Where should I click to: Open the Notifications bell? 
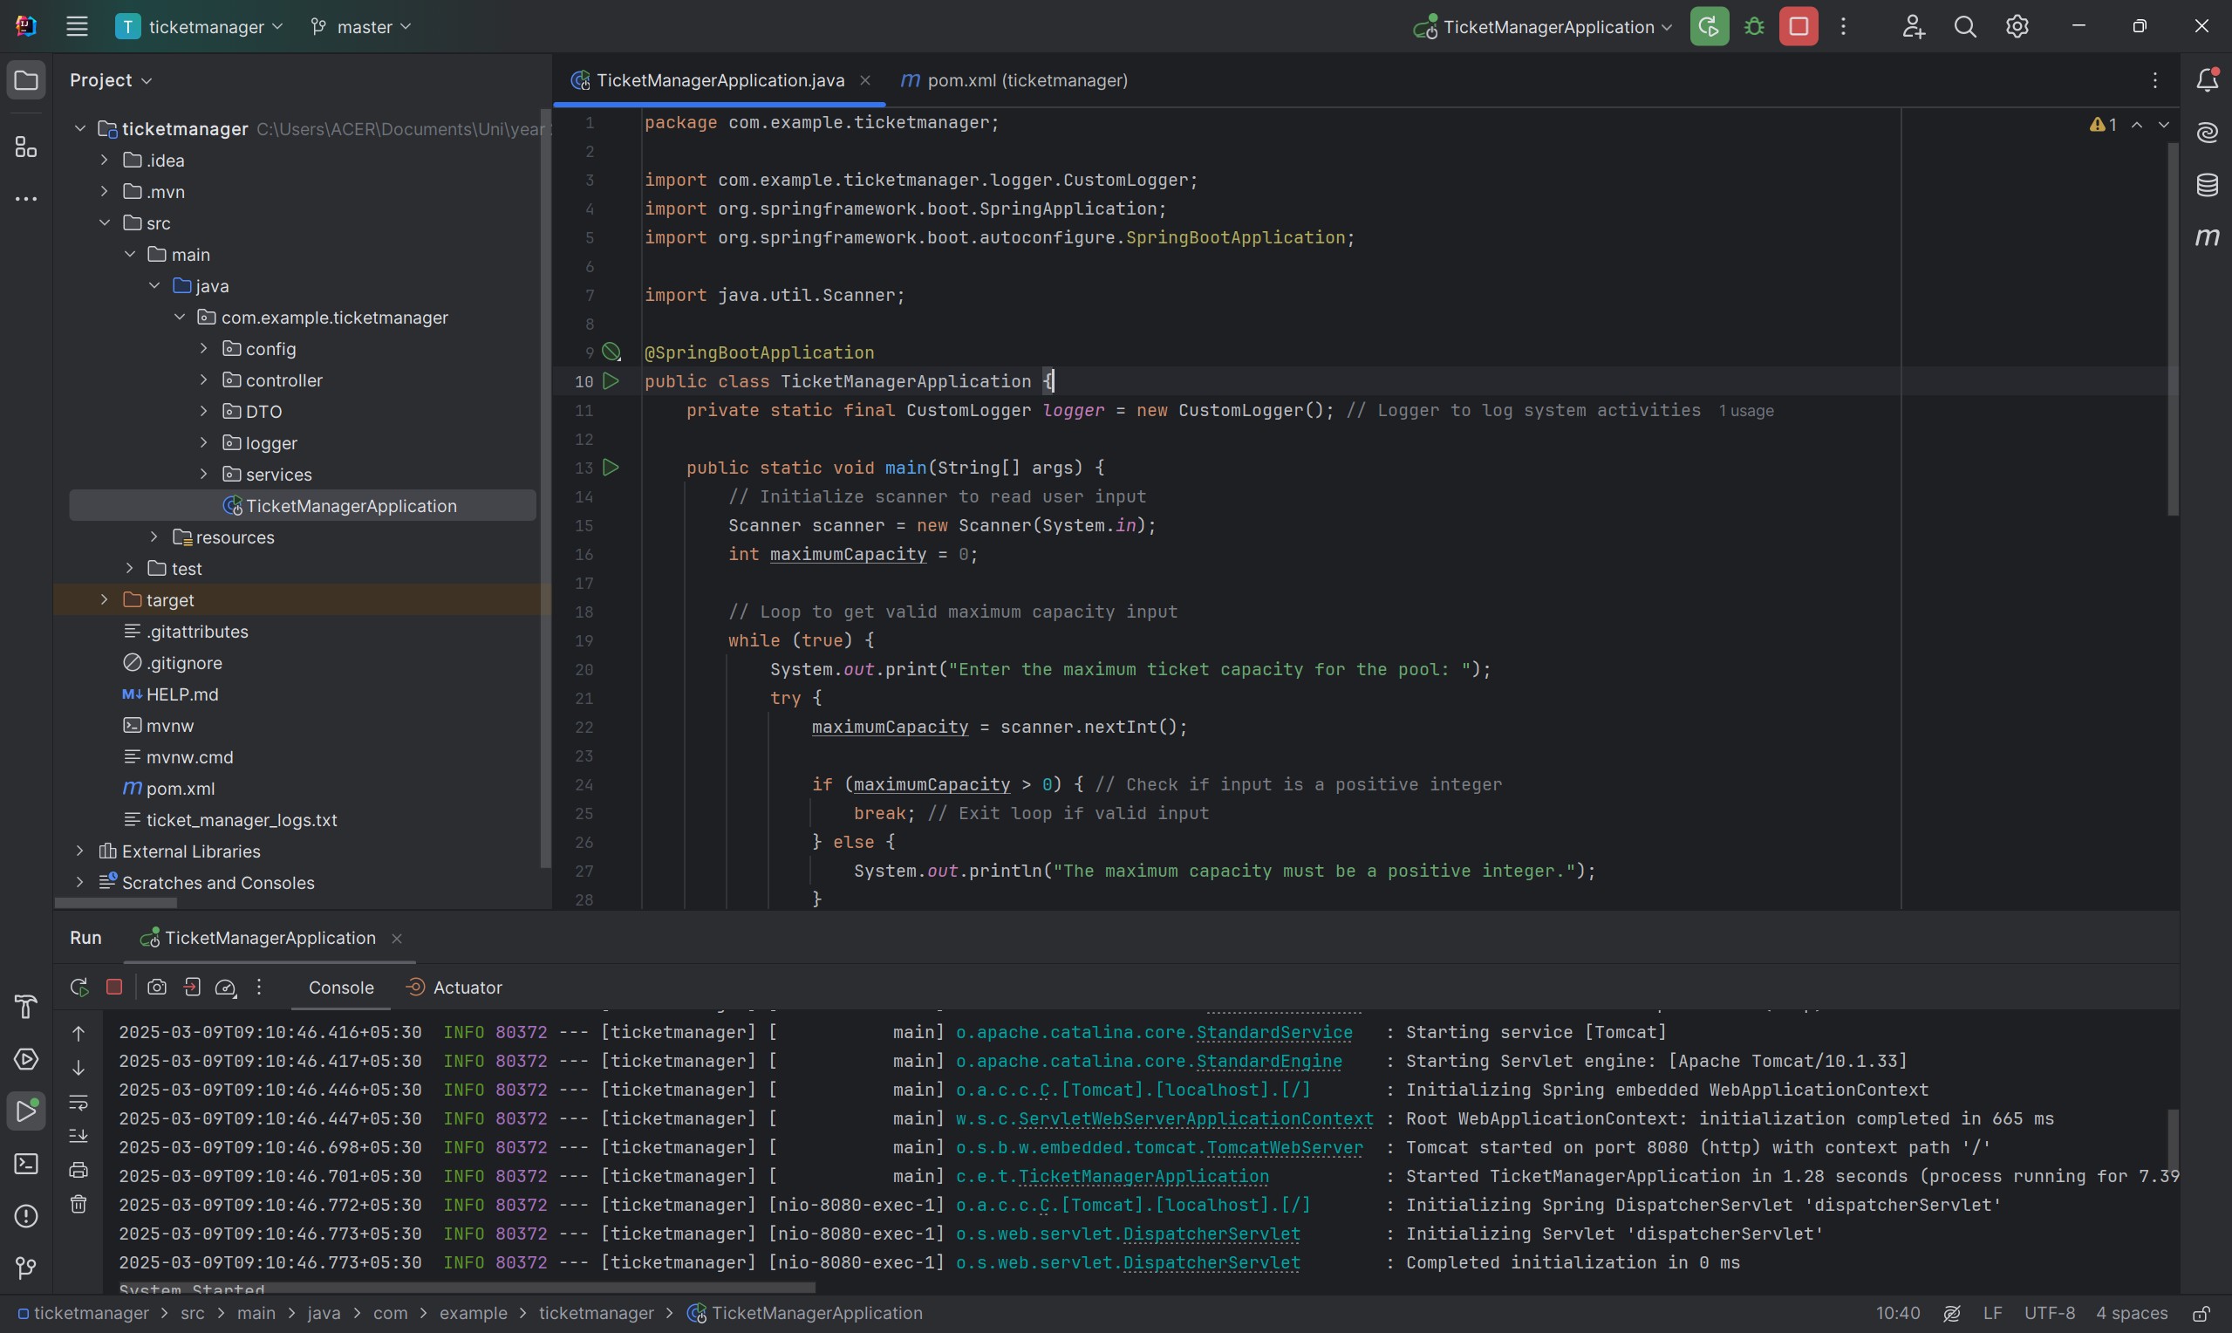pyautogui.click(x=2207, y=81)
